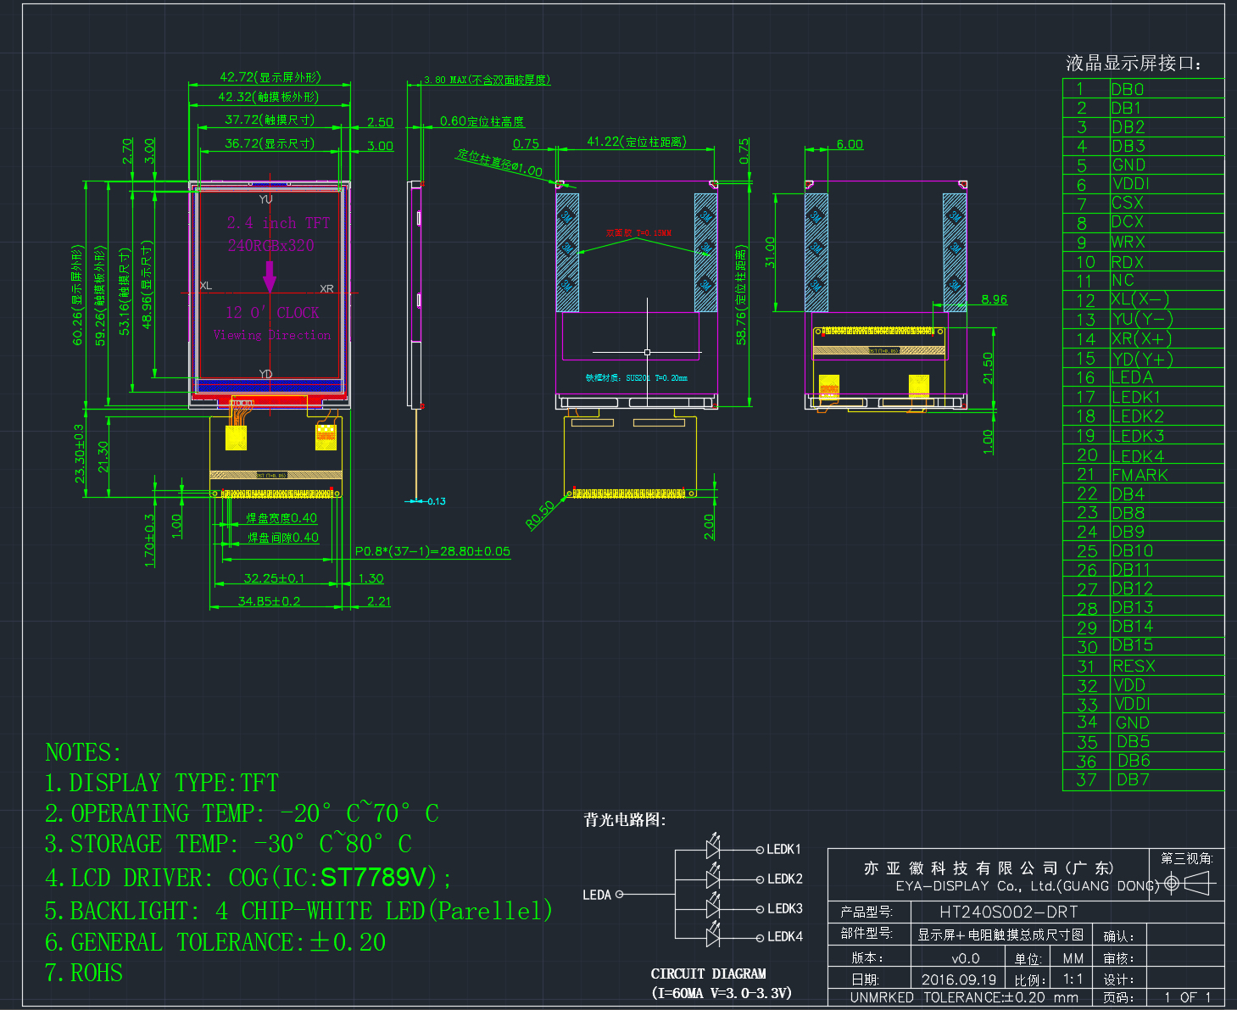The height and width of the screenshot is (1010, 1237).
Task: Click the 6.00 dimension label
Action: pyautogui.click(x=850, y=144)
